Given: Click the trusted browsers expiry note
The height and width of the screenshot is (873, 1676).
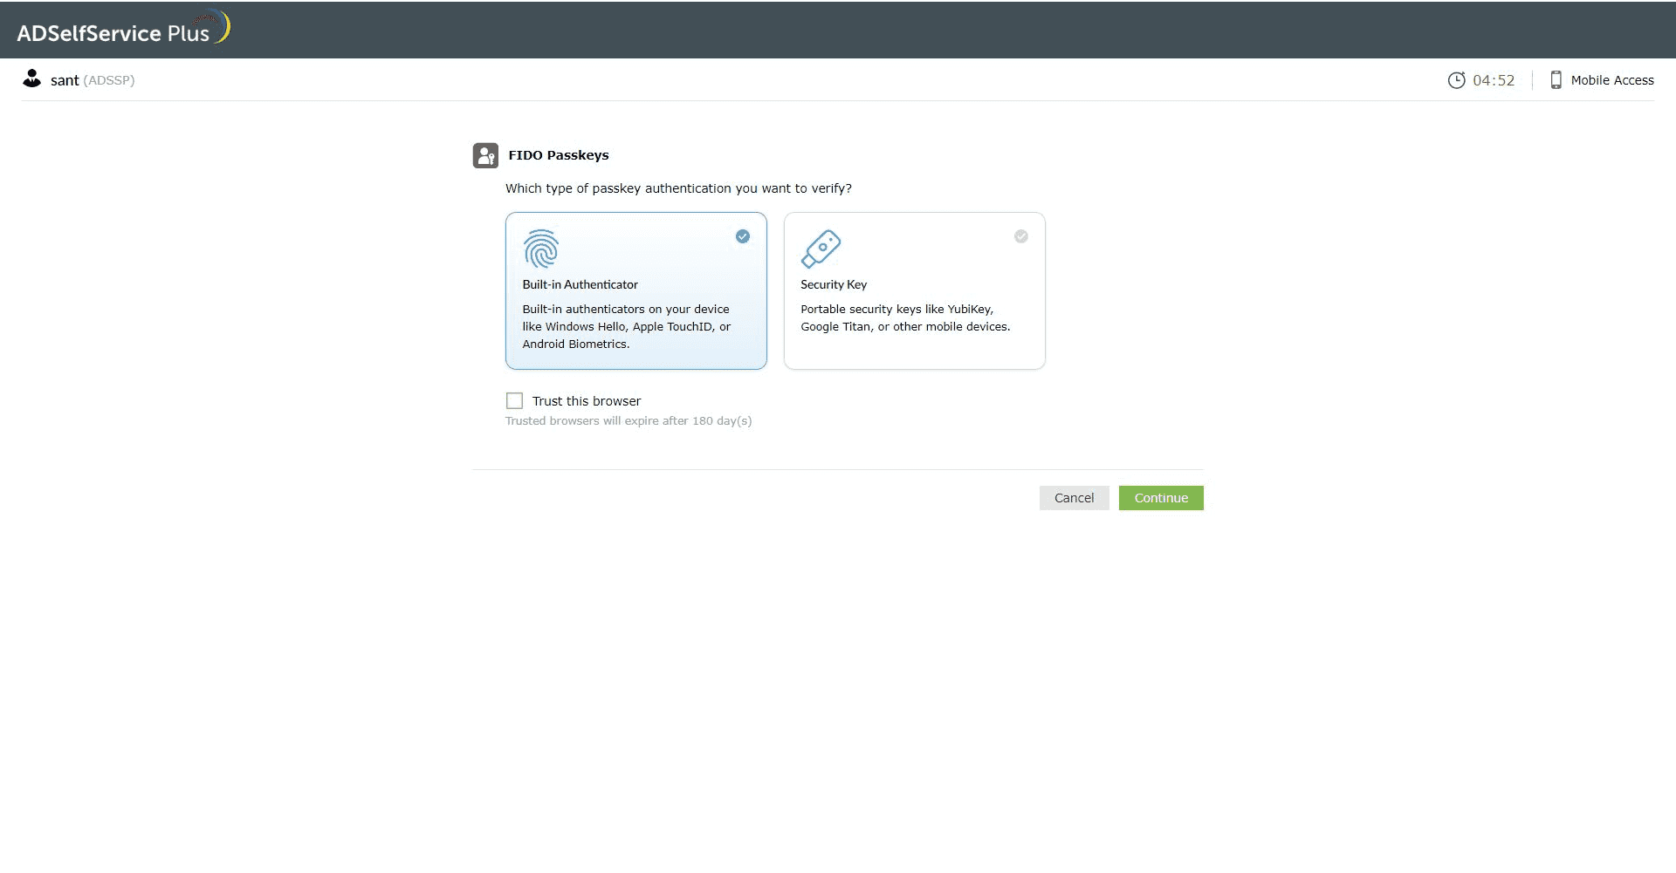Looking at the screenshot, I should click(x=628, y=420).
